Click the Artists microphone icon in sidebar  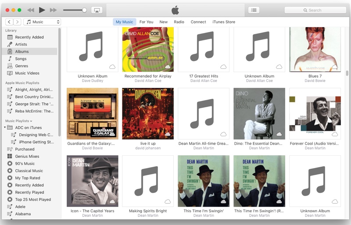click(x=10, y=44)
